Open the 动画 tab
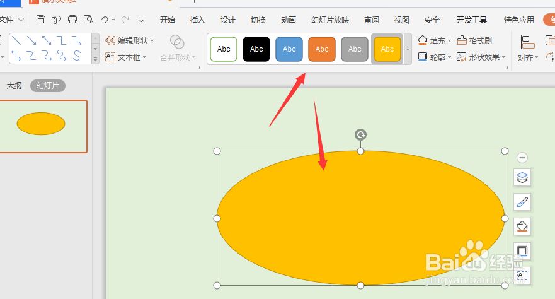 (289, 20)
